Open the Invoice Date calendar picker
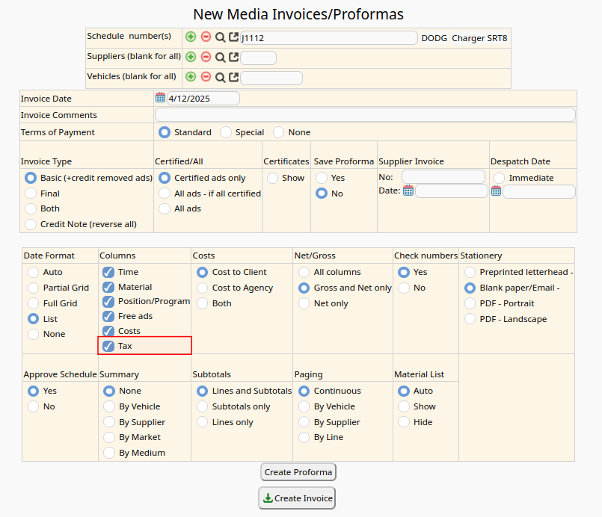Image resolution: width=602 pixels, height=517 pixels. click(160, 98)
